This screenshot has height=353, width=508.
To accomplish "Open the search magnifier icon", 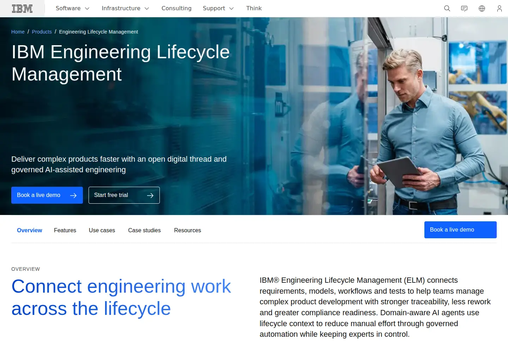I will coord(447,8).
